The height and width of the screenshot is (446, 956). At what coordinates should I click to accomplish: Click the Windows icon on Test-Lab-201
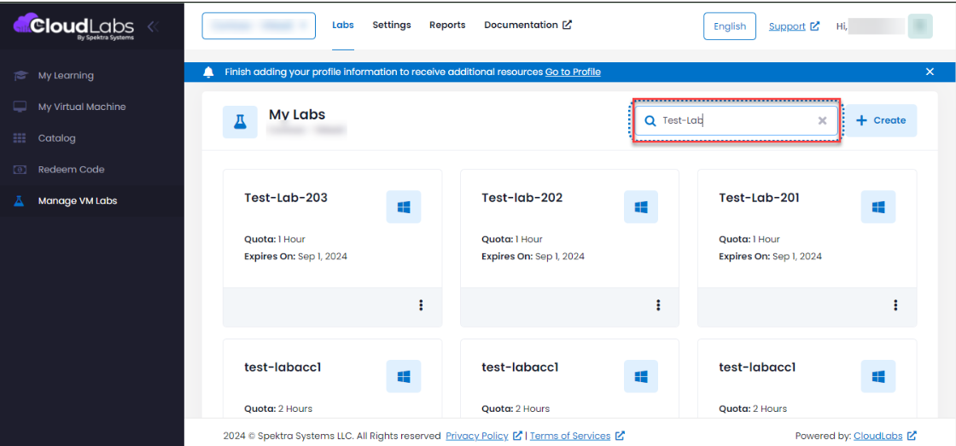[878, 207]
